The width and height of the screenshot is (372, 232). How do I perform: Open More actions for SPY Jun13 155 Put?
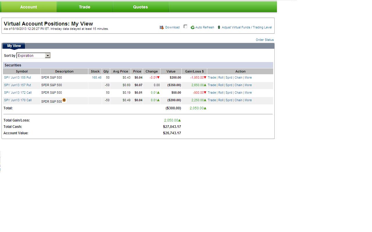point(248,77)
